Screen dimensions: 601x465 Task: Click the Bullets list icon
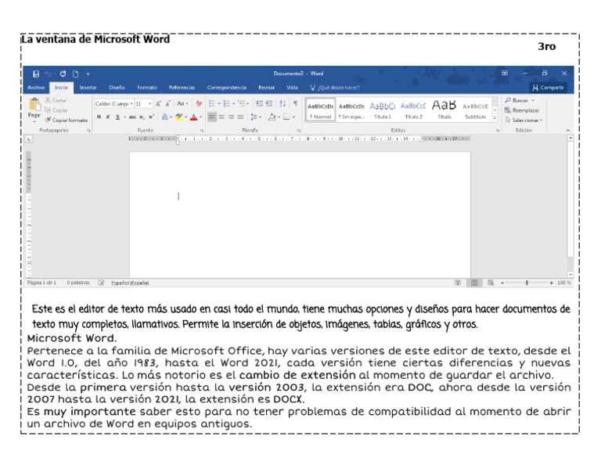click(x=211, y=103)
